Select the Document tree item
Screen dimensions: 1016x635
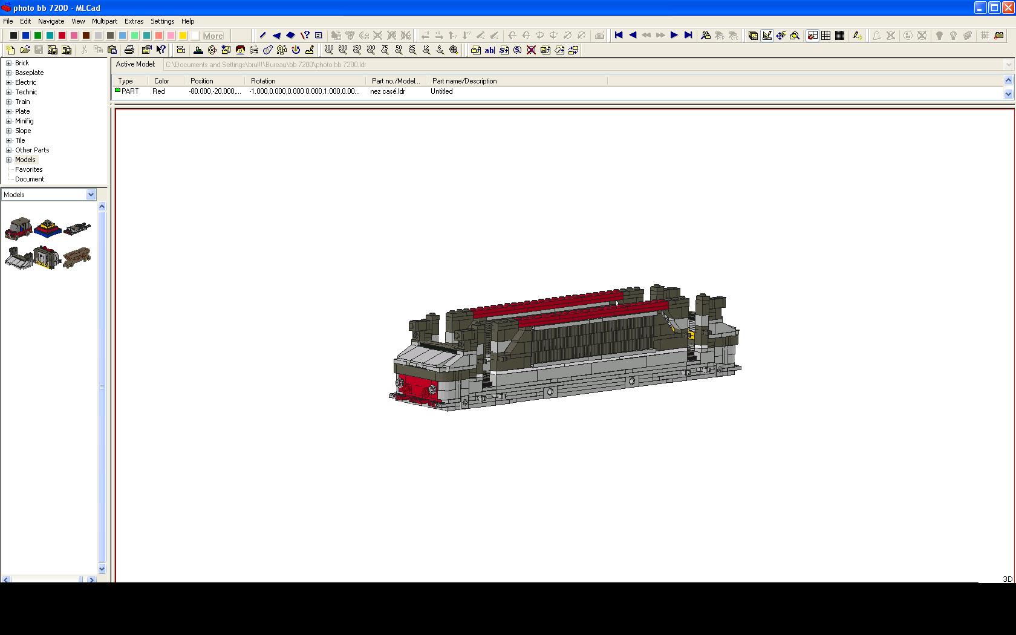tap(30, 179)
